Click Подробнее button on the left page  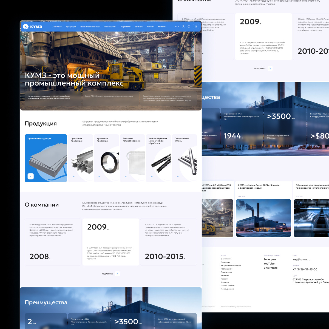pyautogui.click(x=111, y=274)
